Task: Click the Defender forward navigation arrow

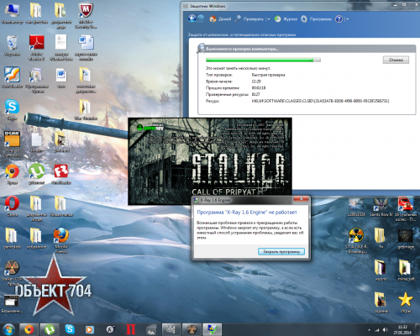Action: coord(201,18)
